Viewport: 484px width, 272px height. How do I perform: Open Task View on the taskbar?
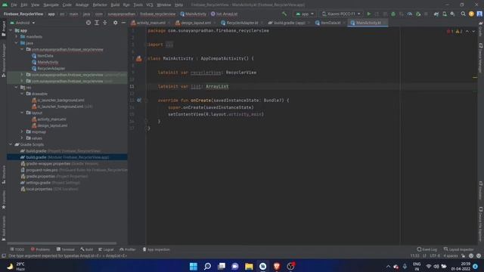click(222, 266)
